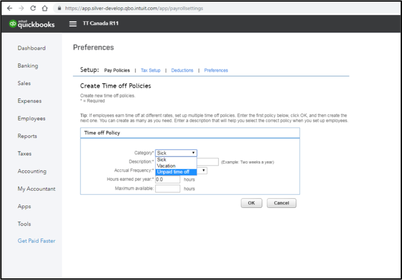Screen dimensions: 402x280
Task: Click the Get Paid Faster link
Action: pyautogui.click(x=36, y=241)
